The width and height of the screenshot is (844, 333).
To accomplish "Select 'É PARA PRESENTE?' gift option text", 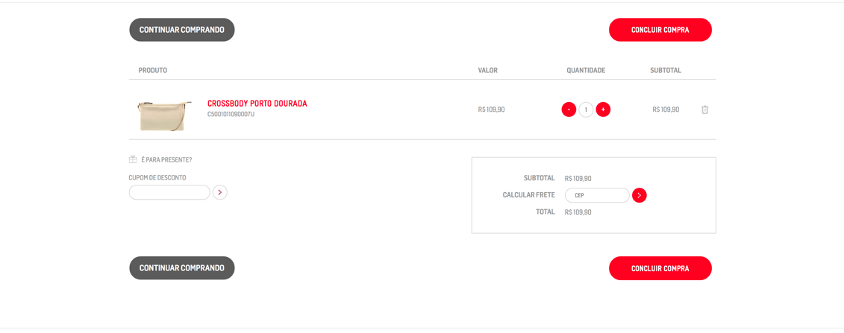I will coord(166,160).
